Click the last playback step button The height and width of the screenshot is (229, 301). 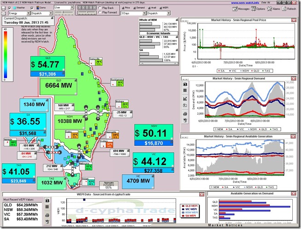point(94,7)
